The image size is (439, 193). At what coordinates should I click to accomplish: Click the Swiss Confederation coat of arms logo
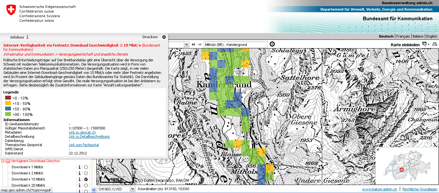point(11,10)
